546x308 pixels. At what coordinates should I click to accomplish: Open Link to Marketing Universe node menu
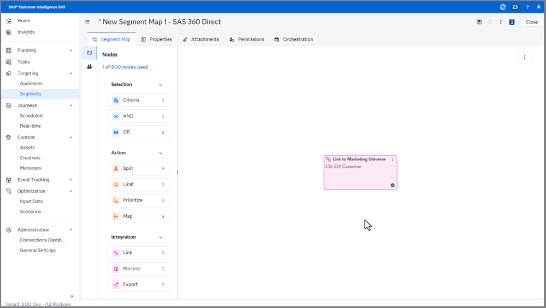coord(392,159)
